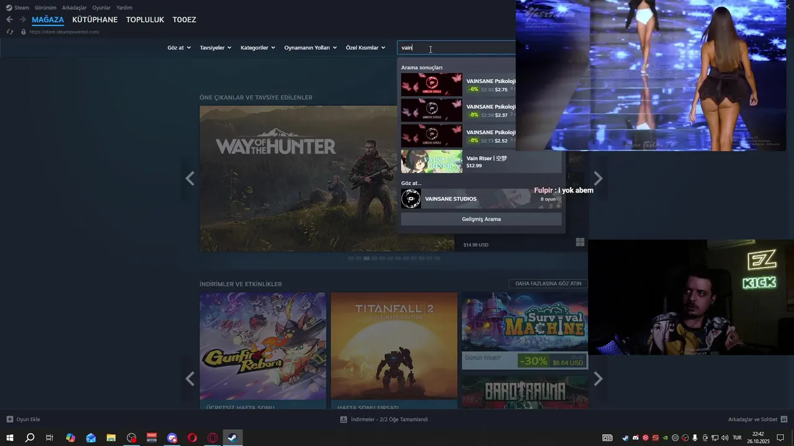Image resolution: width=794 pixels, height=446 pixels.
Task: Open Friends and Chat icon at bottom right
Action: tap(784, 419)
